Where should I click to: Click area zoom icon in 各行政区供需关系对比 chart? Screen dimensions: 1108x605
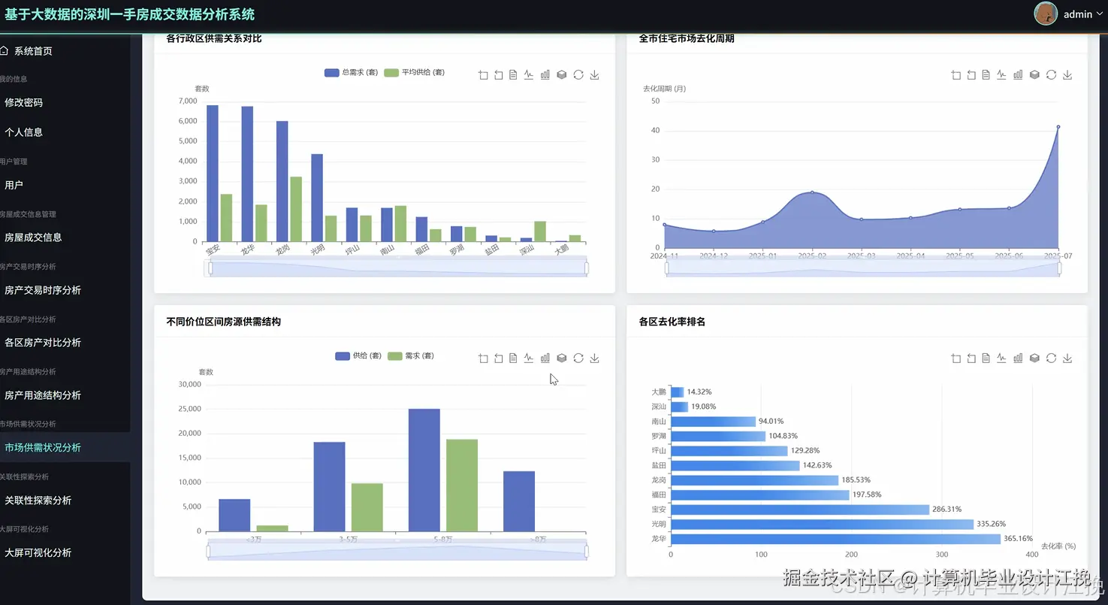[x=483, y=75]
